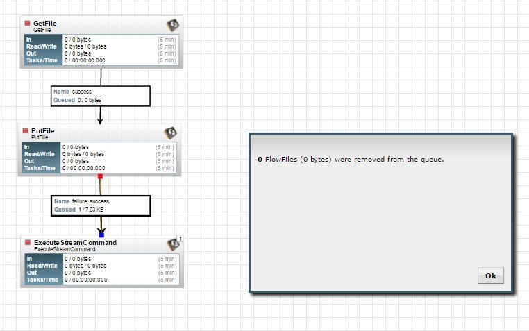
Task: Select the failure, success connection queue label
Action: pos(101,205)
